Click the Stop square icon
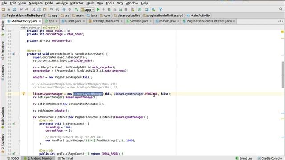This screenshot has width=285, height=160. [x=126, y=9]
